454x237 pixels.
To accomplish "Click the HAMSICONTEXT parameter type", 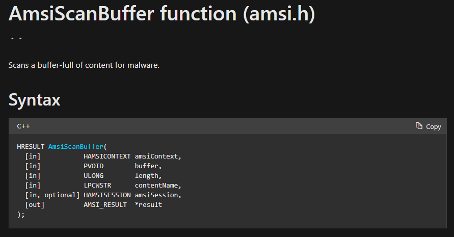I will 107,156.
